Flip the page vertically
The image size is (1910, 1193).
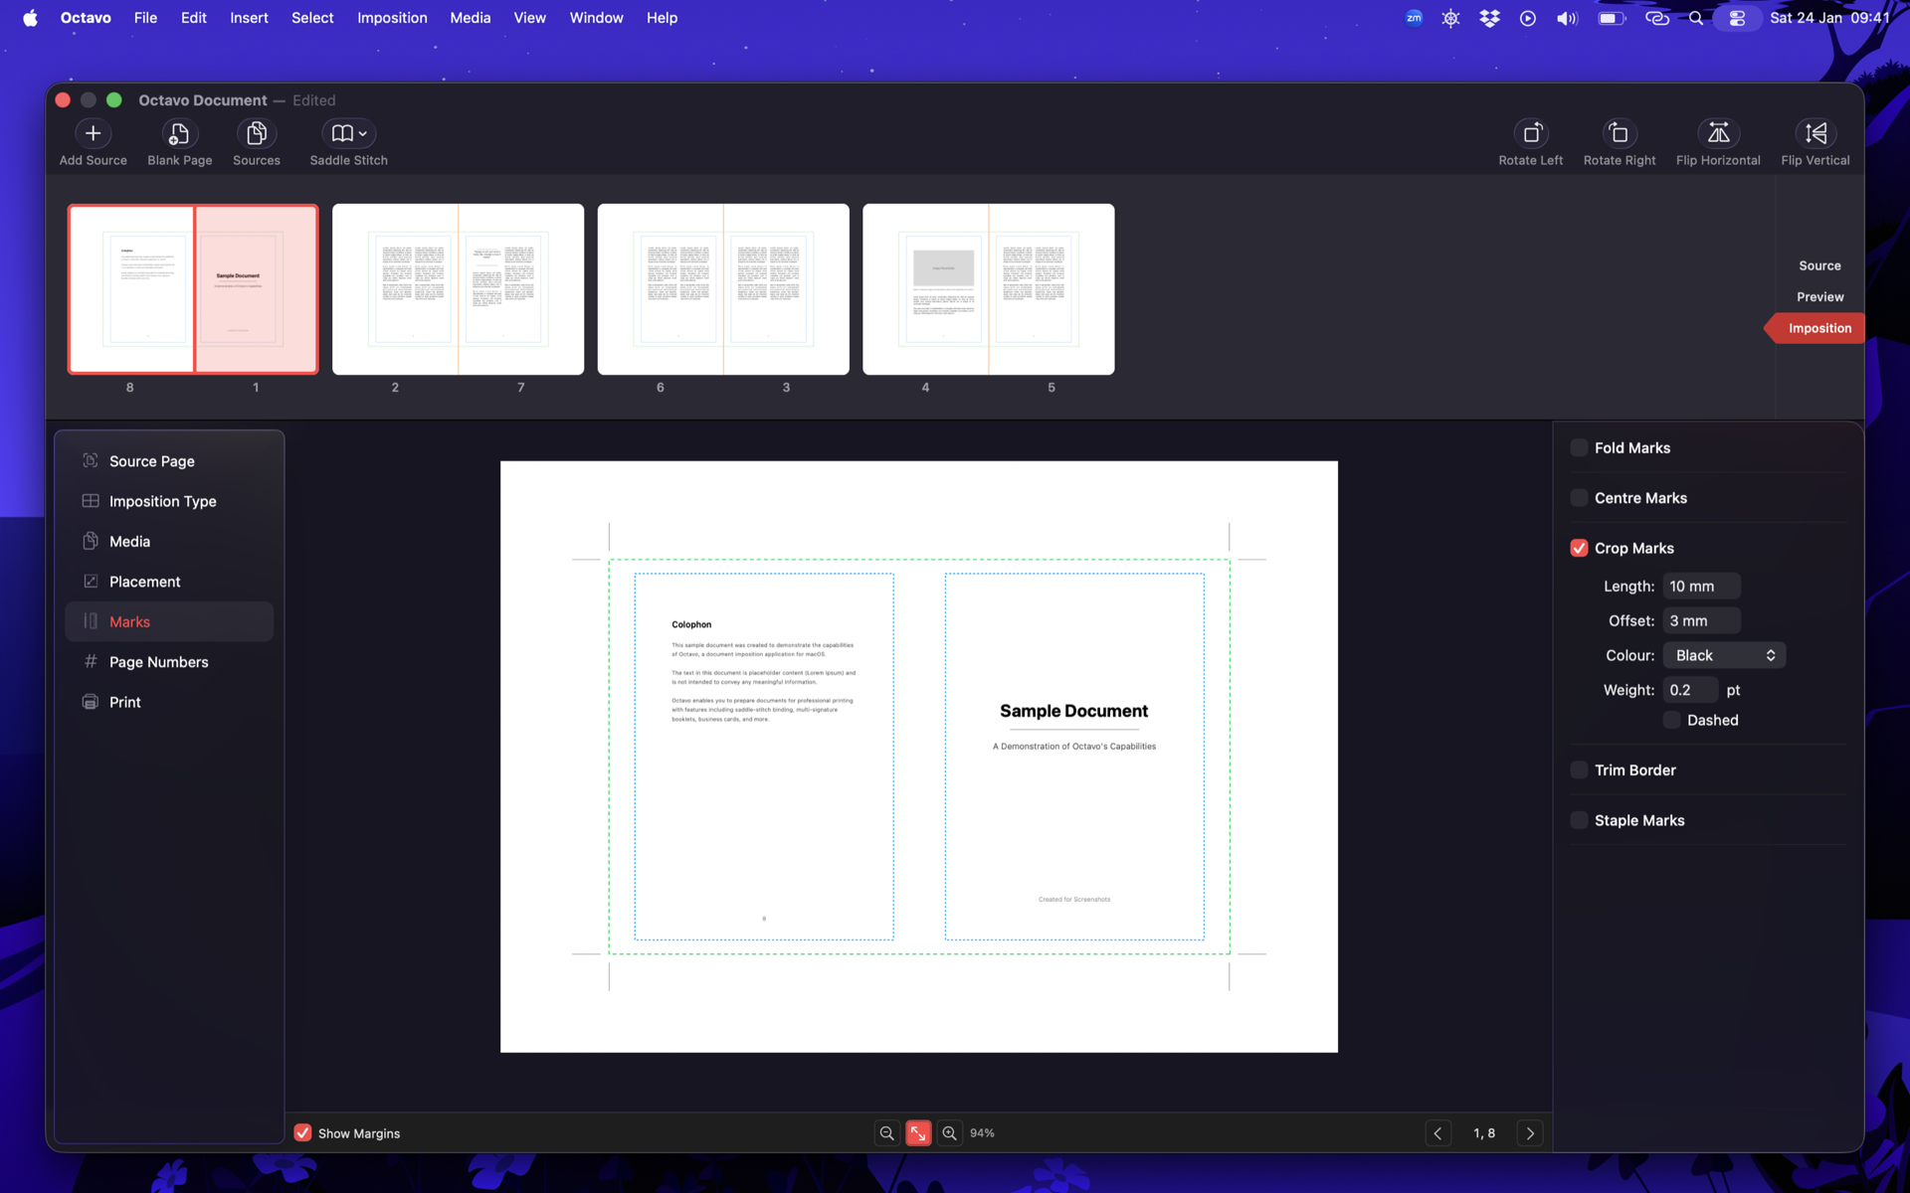(x=1814, y=133)
